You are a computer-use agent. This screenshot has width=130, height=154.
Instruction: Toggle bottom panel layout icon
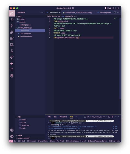(110, 8)
